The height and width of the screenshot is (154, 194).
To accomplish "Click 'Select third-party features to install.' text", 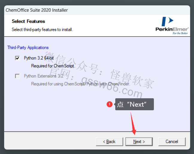I will click(x=42, y=30).
